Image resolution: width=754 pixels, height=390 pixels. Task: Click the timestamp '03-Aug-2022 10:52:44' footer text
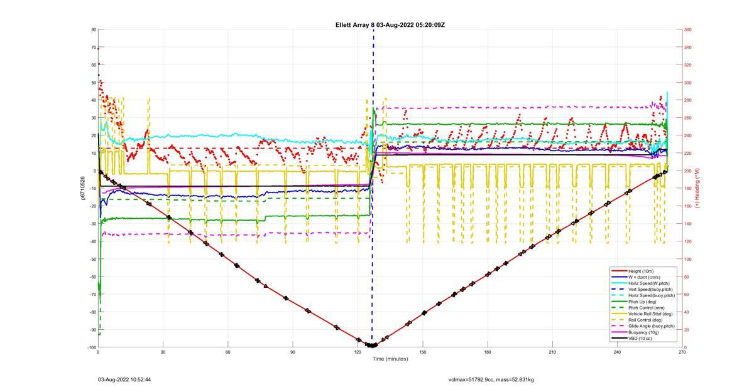[x=124, y=379]
